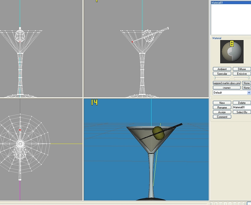Open the Default material dropdown
This screenshot has width=251, height=205.
(x=249, y=93)
